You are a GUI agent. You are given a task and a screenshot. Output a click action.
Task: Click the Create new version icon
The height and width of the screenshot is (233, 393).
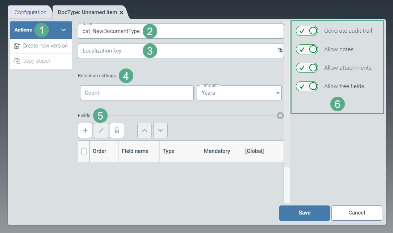17,46
